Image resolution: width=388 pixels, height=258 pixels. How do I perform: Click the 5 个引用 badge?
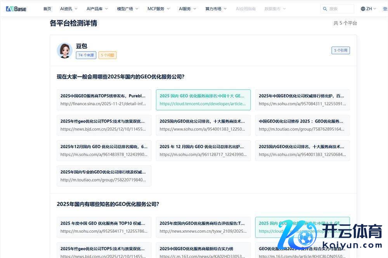tap(340, 50)
